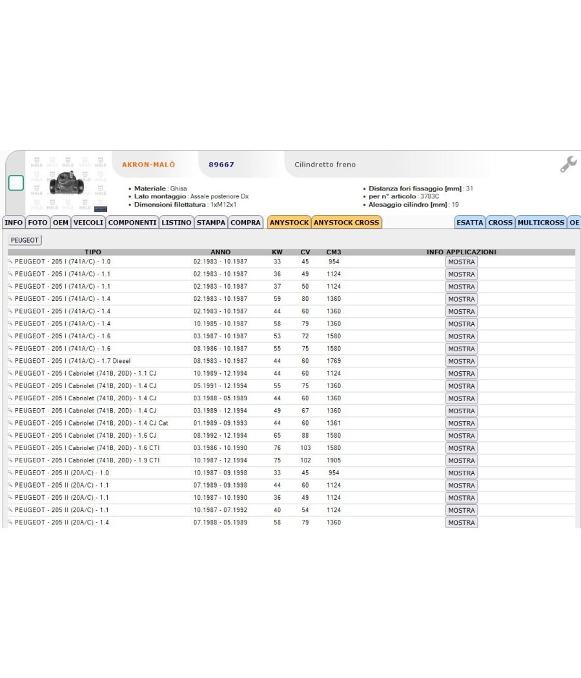Click the AKRON-MALÒ brand name

(148, 164)
